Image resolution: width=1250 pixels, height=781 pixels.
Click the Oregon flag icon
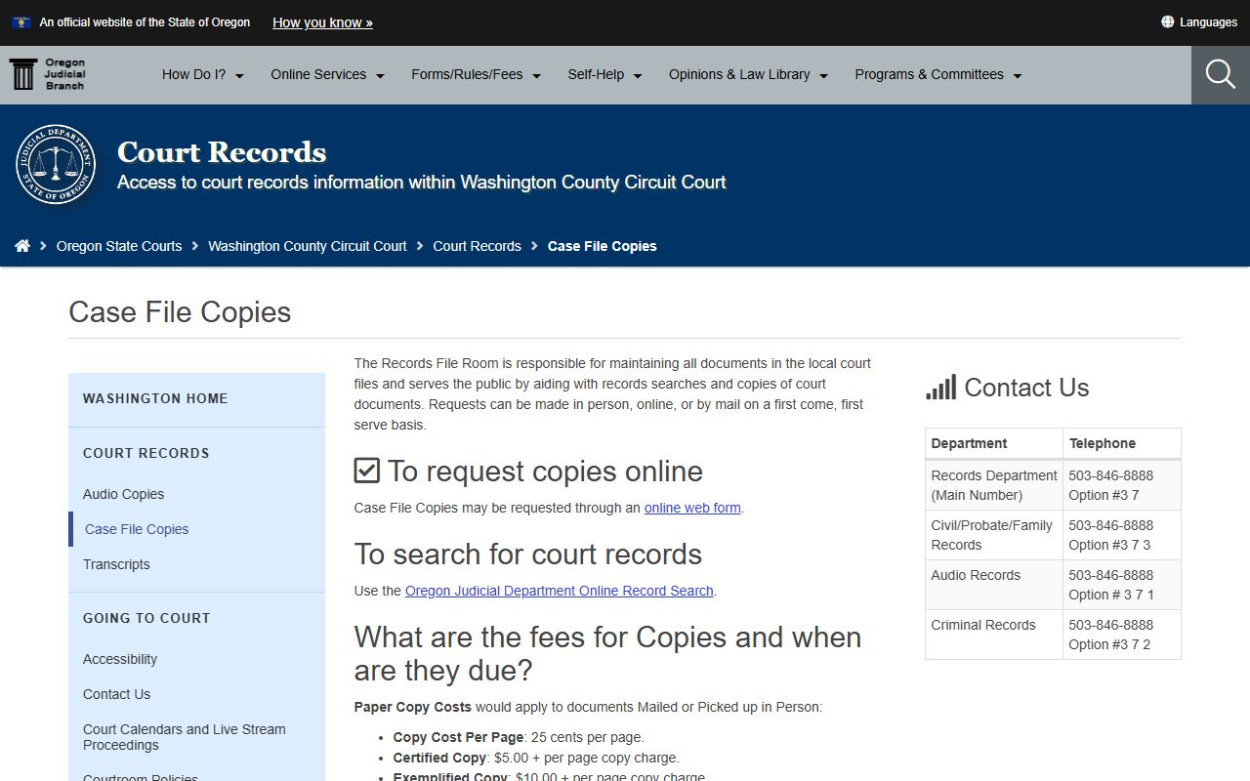[21, 21]
